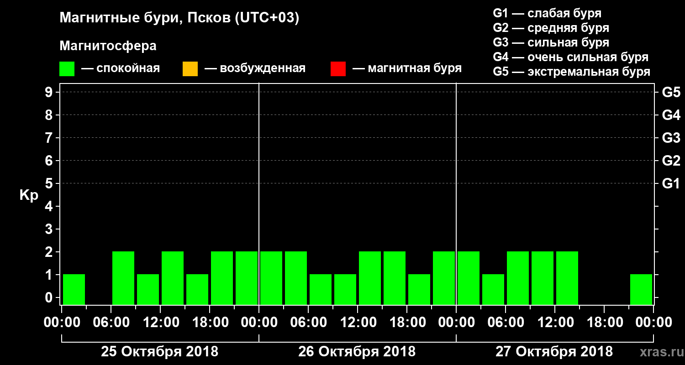Select the 'G5 — экстремальная буря' line
This screenshot has height=365, width=685.
tap(571, 72)
